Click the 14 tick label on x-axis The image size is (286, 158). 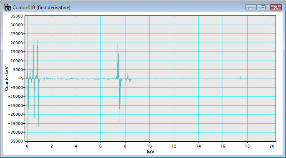pyautogui.click(x=198, y=146)
